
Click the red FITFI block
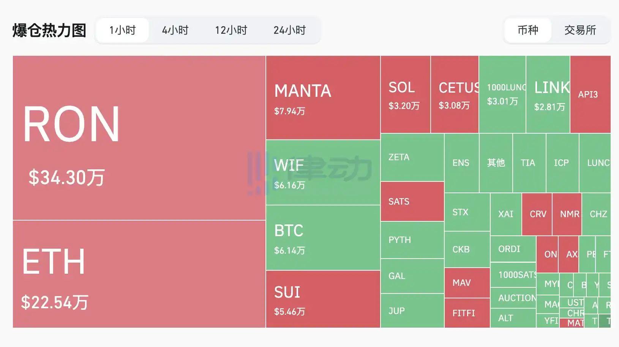click(x=467, y=313)
